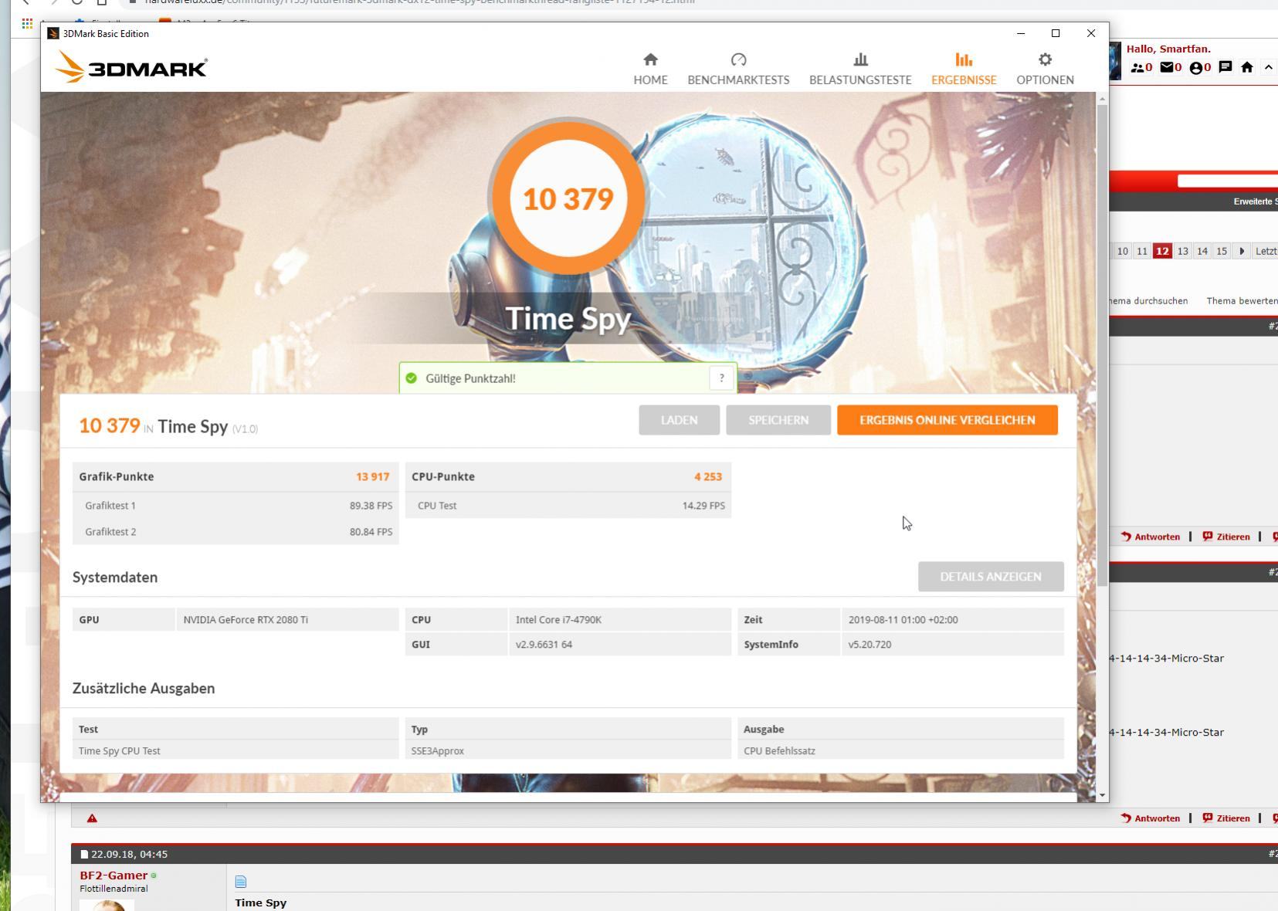
Task: Click the large 10 379 score circle
Action: coord(568,198)
